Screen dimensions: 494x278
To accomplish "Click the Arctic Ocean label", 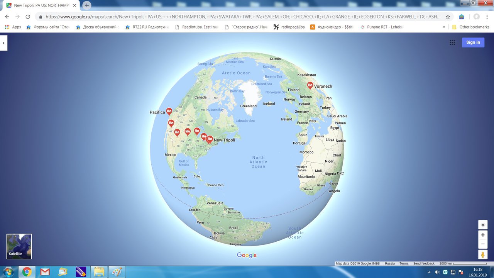I will 236,73.
